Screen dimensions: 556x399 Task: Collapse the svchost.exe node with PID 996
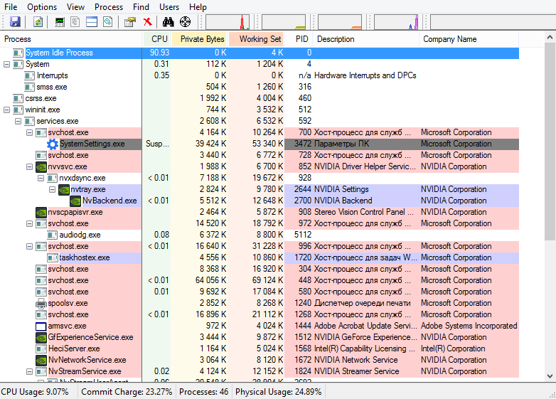29,246
